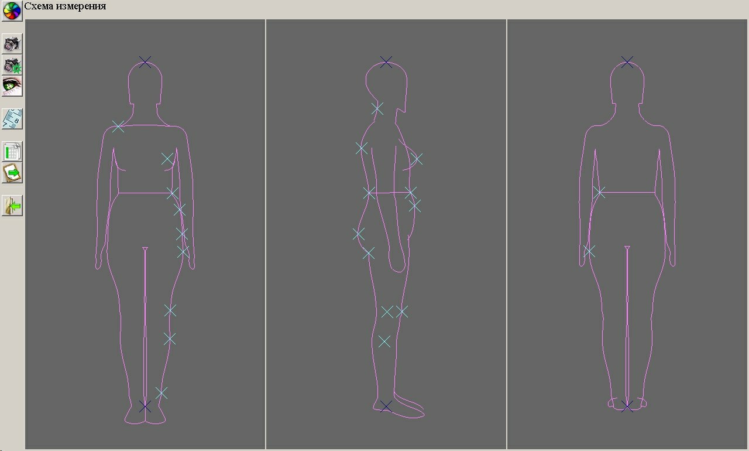This screenshot has height=451, width=749.
Task: Select the ruler measurement tool
Action: pos(12,119)
